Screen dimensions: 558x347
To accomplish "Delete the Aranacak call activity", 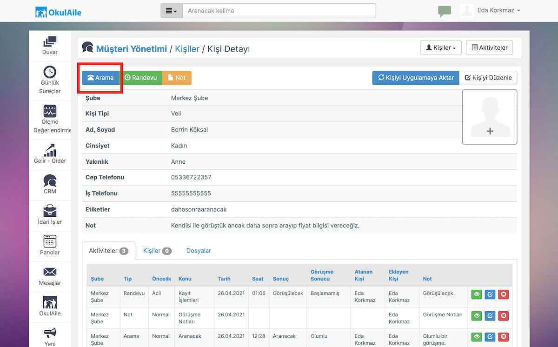I will pos(504,337).
